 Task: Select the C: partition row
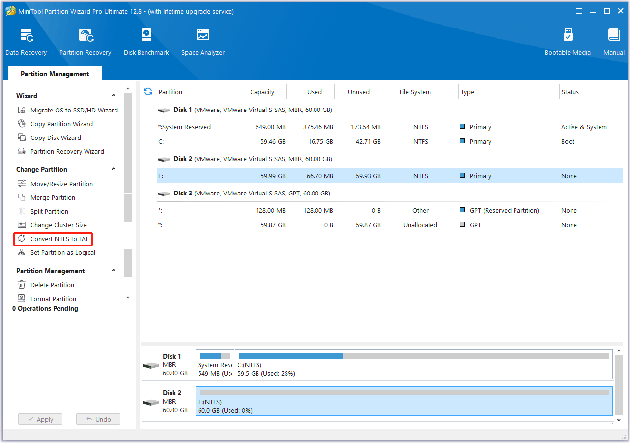click(390, 141)
